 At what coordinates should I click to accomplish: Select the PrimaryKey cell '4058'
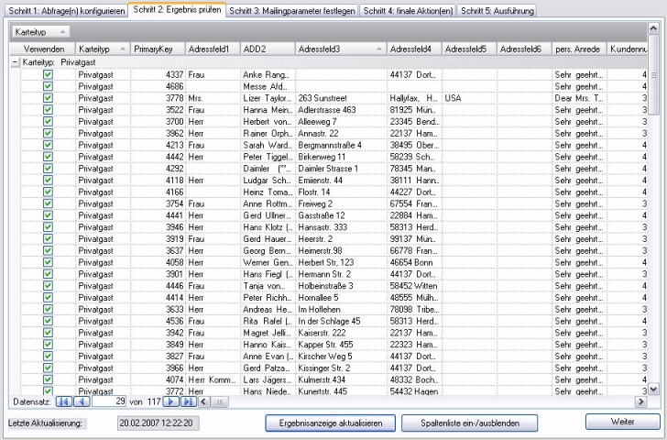point(159,262)
